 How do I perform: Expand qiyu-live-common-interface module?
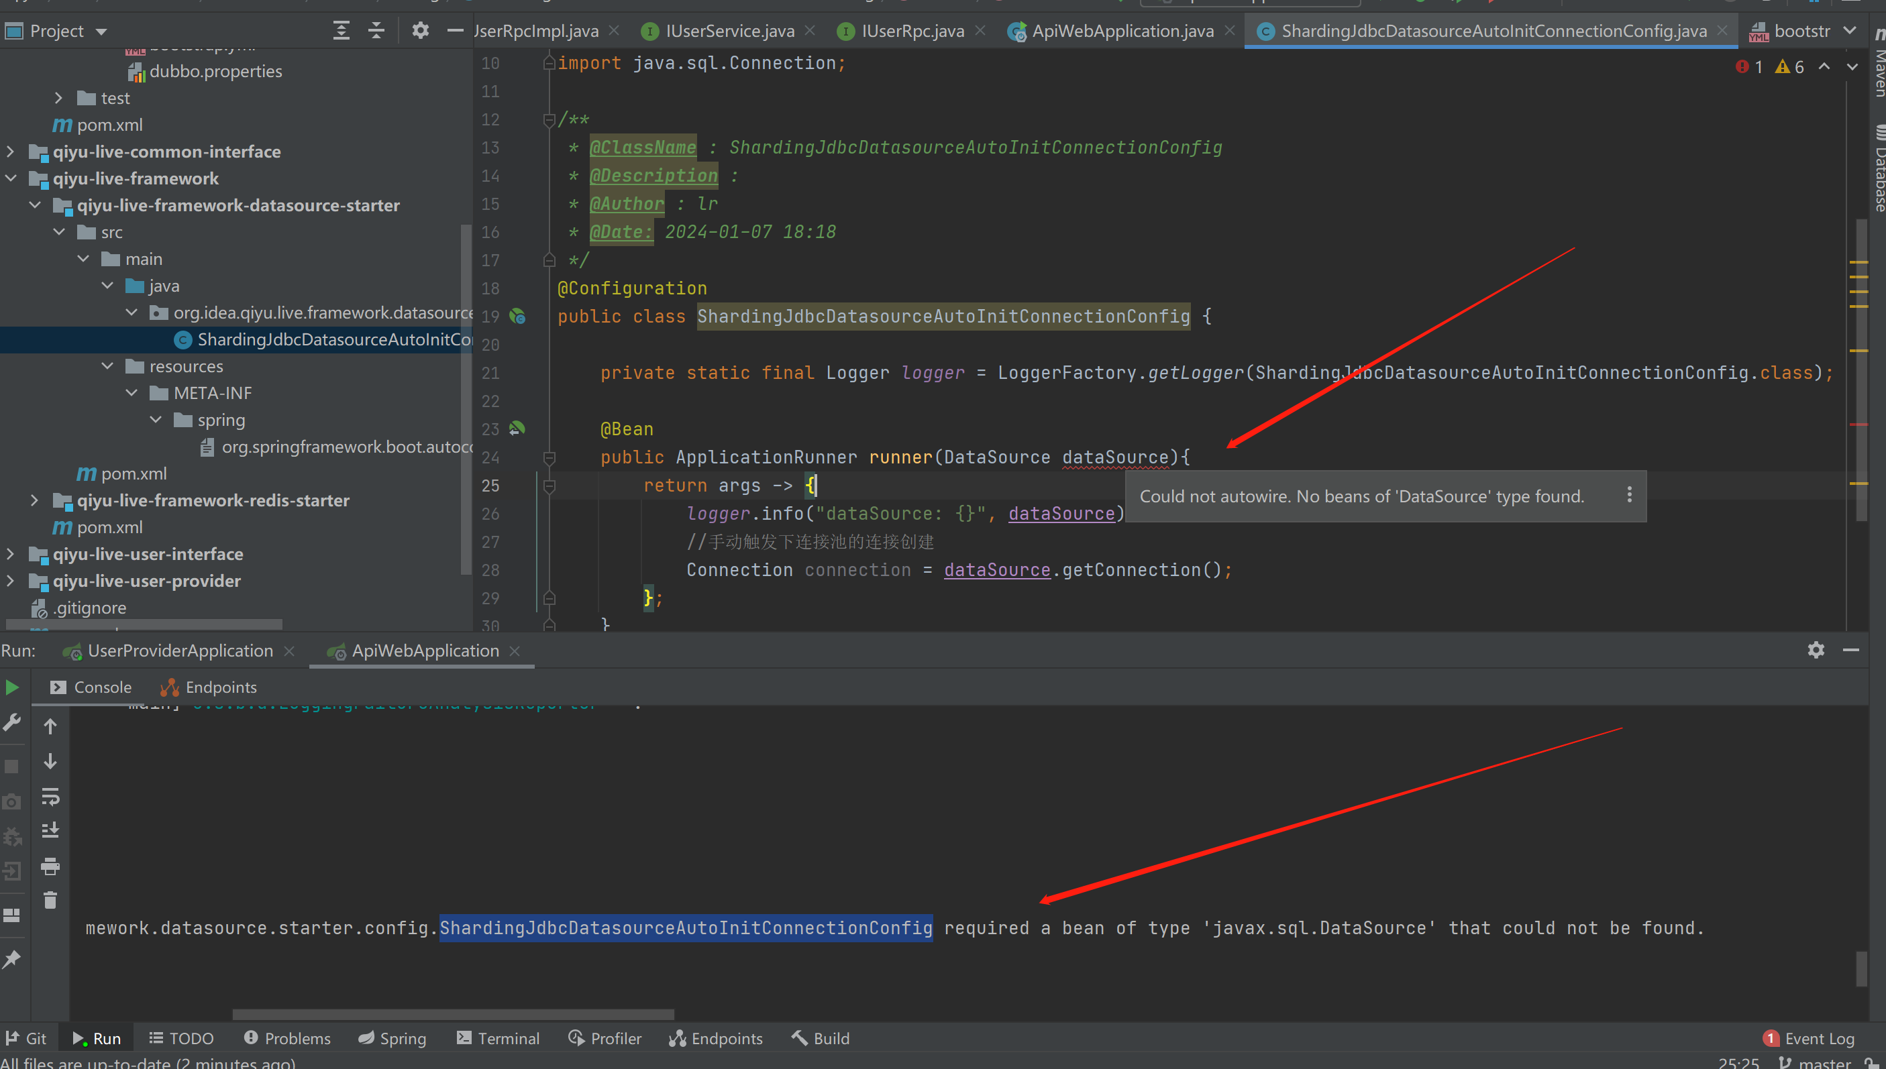coord(10,152)
